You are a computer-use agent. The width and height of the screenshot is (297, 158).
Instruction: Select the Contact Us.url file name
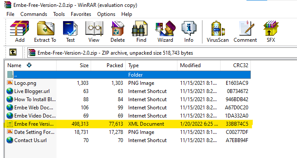30,140
